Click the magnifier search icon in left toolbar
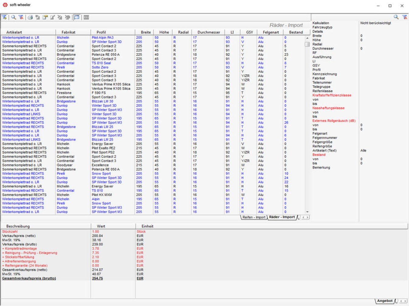Viewport: 409px width, 306px height. (14, 17)
